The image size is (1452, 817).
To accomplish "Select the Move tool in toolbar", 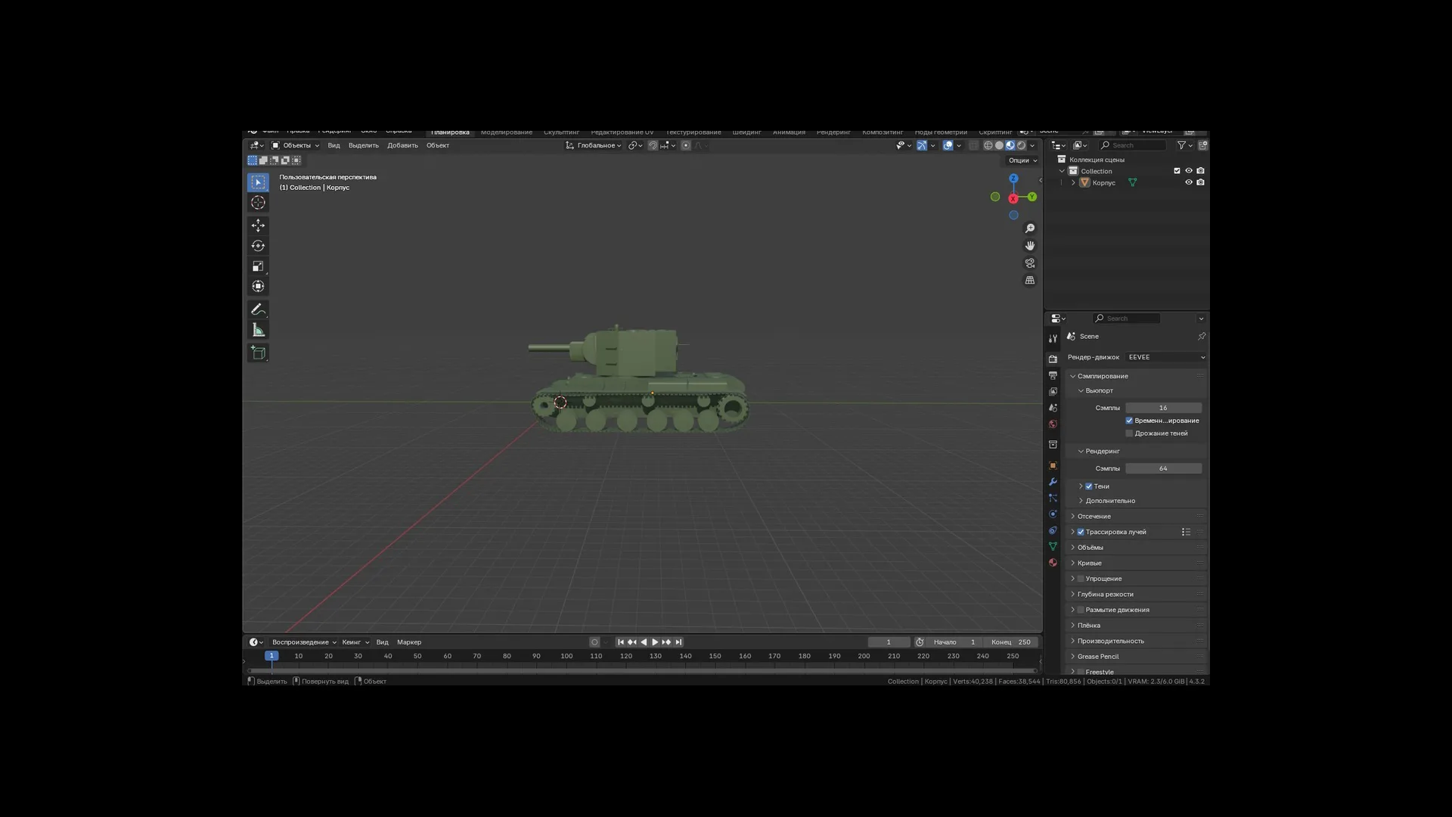I will coord(258,225).
